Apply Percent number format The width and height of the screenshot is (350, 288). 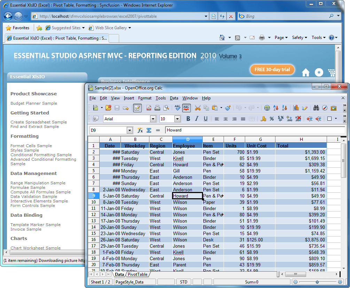pyautogui.click(x=272, y=119)
